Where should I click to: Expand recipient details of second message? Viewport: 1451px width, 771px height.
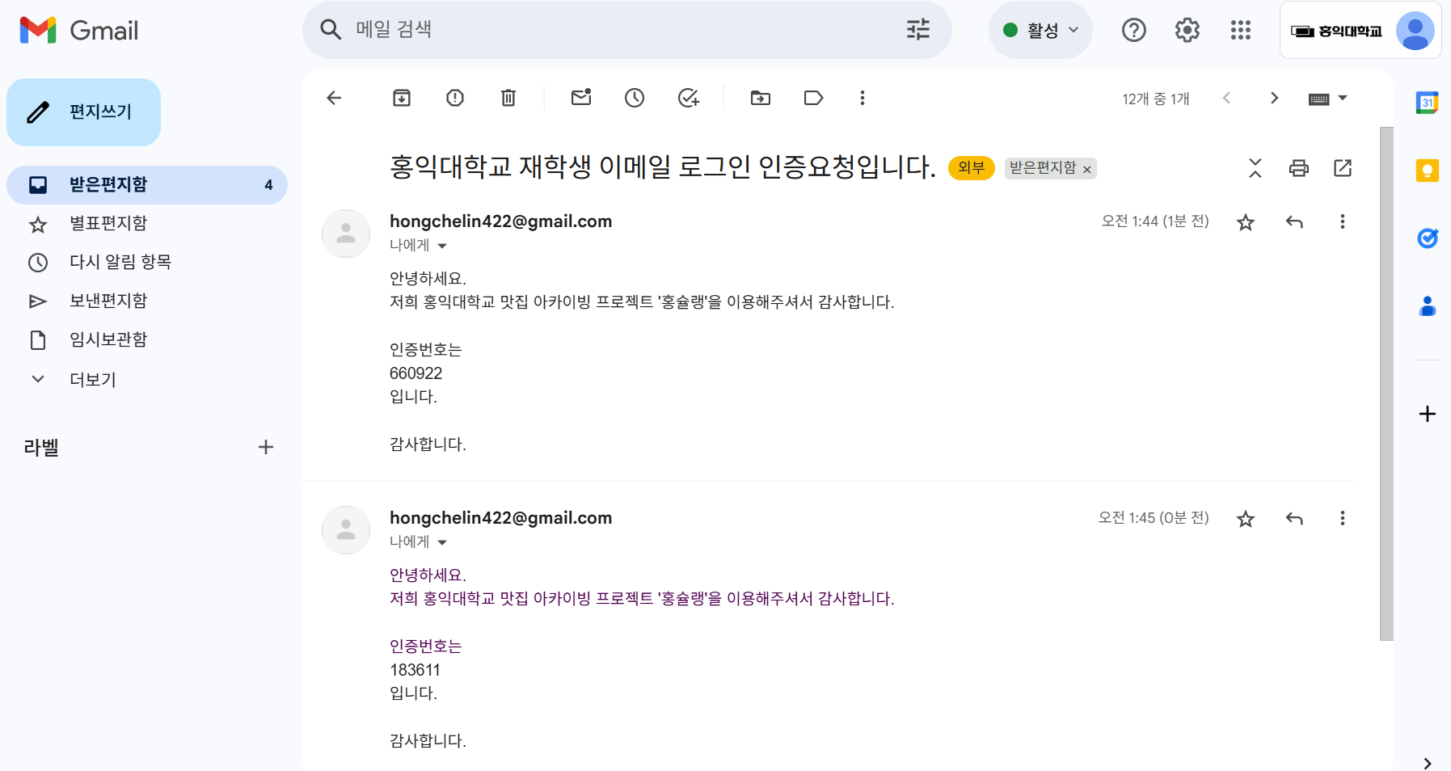click(442, 542)
